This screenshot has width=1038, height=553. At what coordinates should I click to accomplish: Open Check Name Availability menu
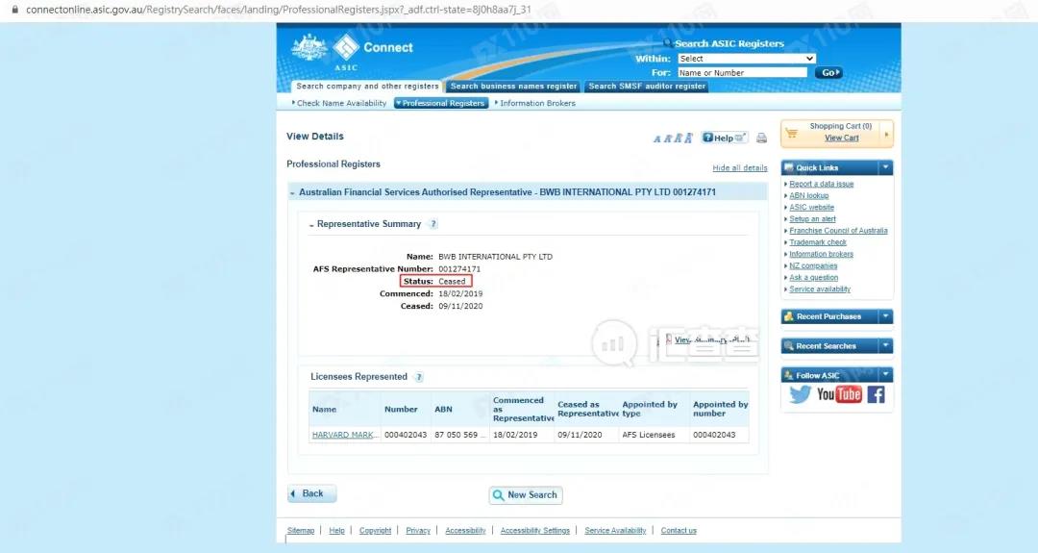(x=339, y=103)
